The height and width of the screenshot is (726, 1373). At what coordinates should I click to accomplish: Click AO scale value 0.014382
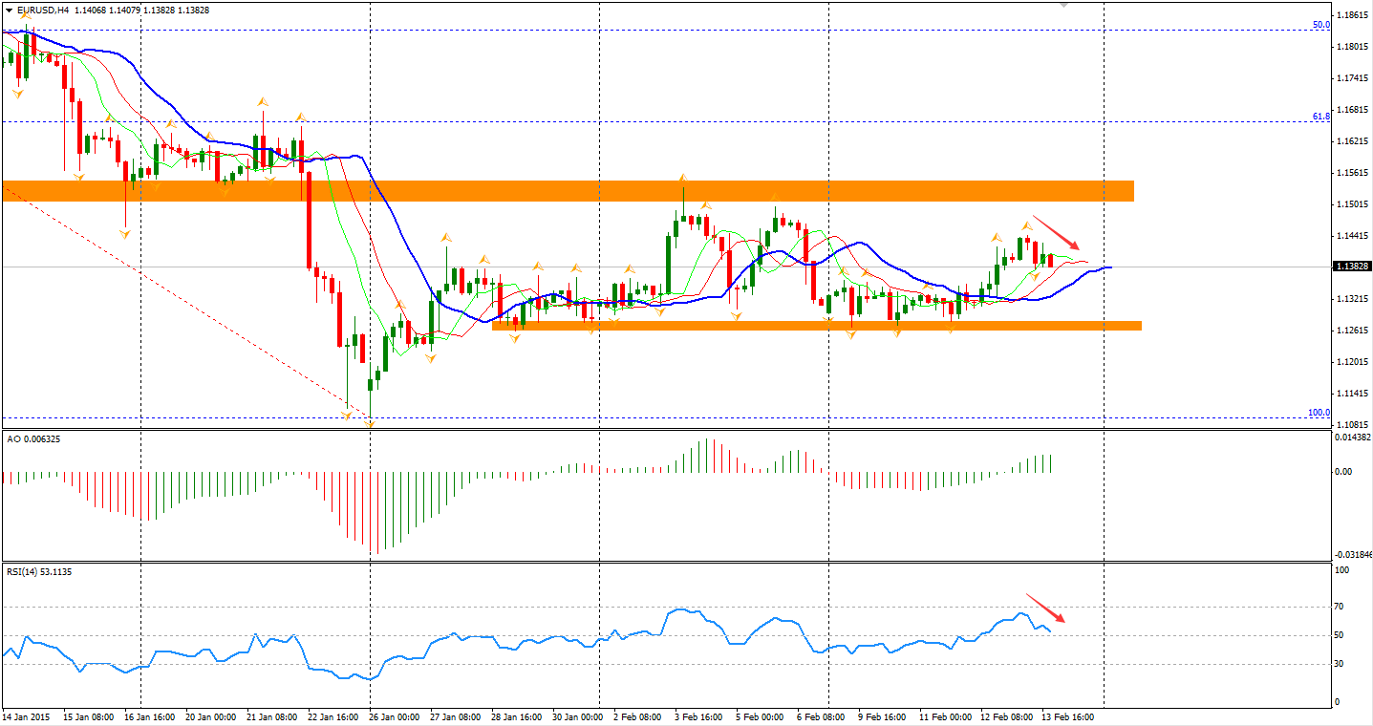[x=1351, y=437]
